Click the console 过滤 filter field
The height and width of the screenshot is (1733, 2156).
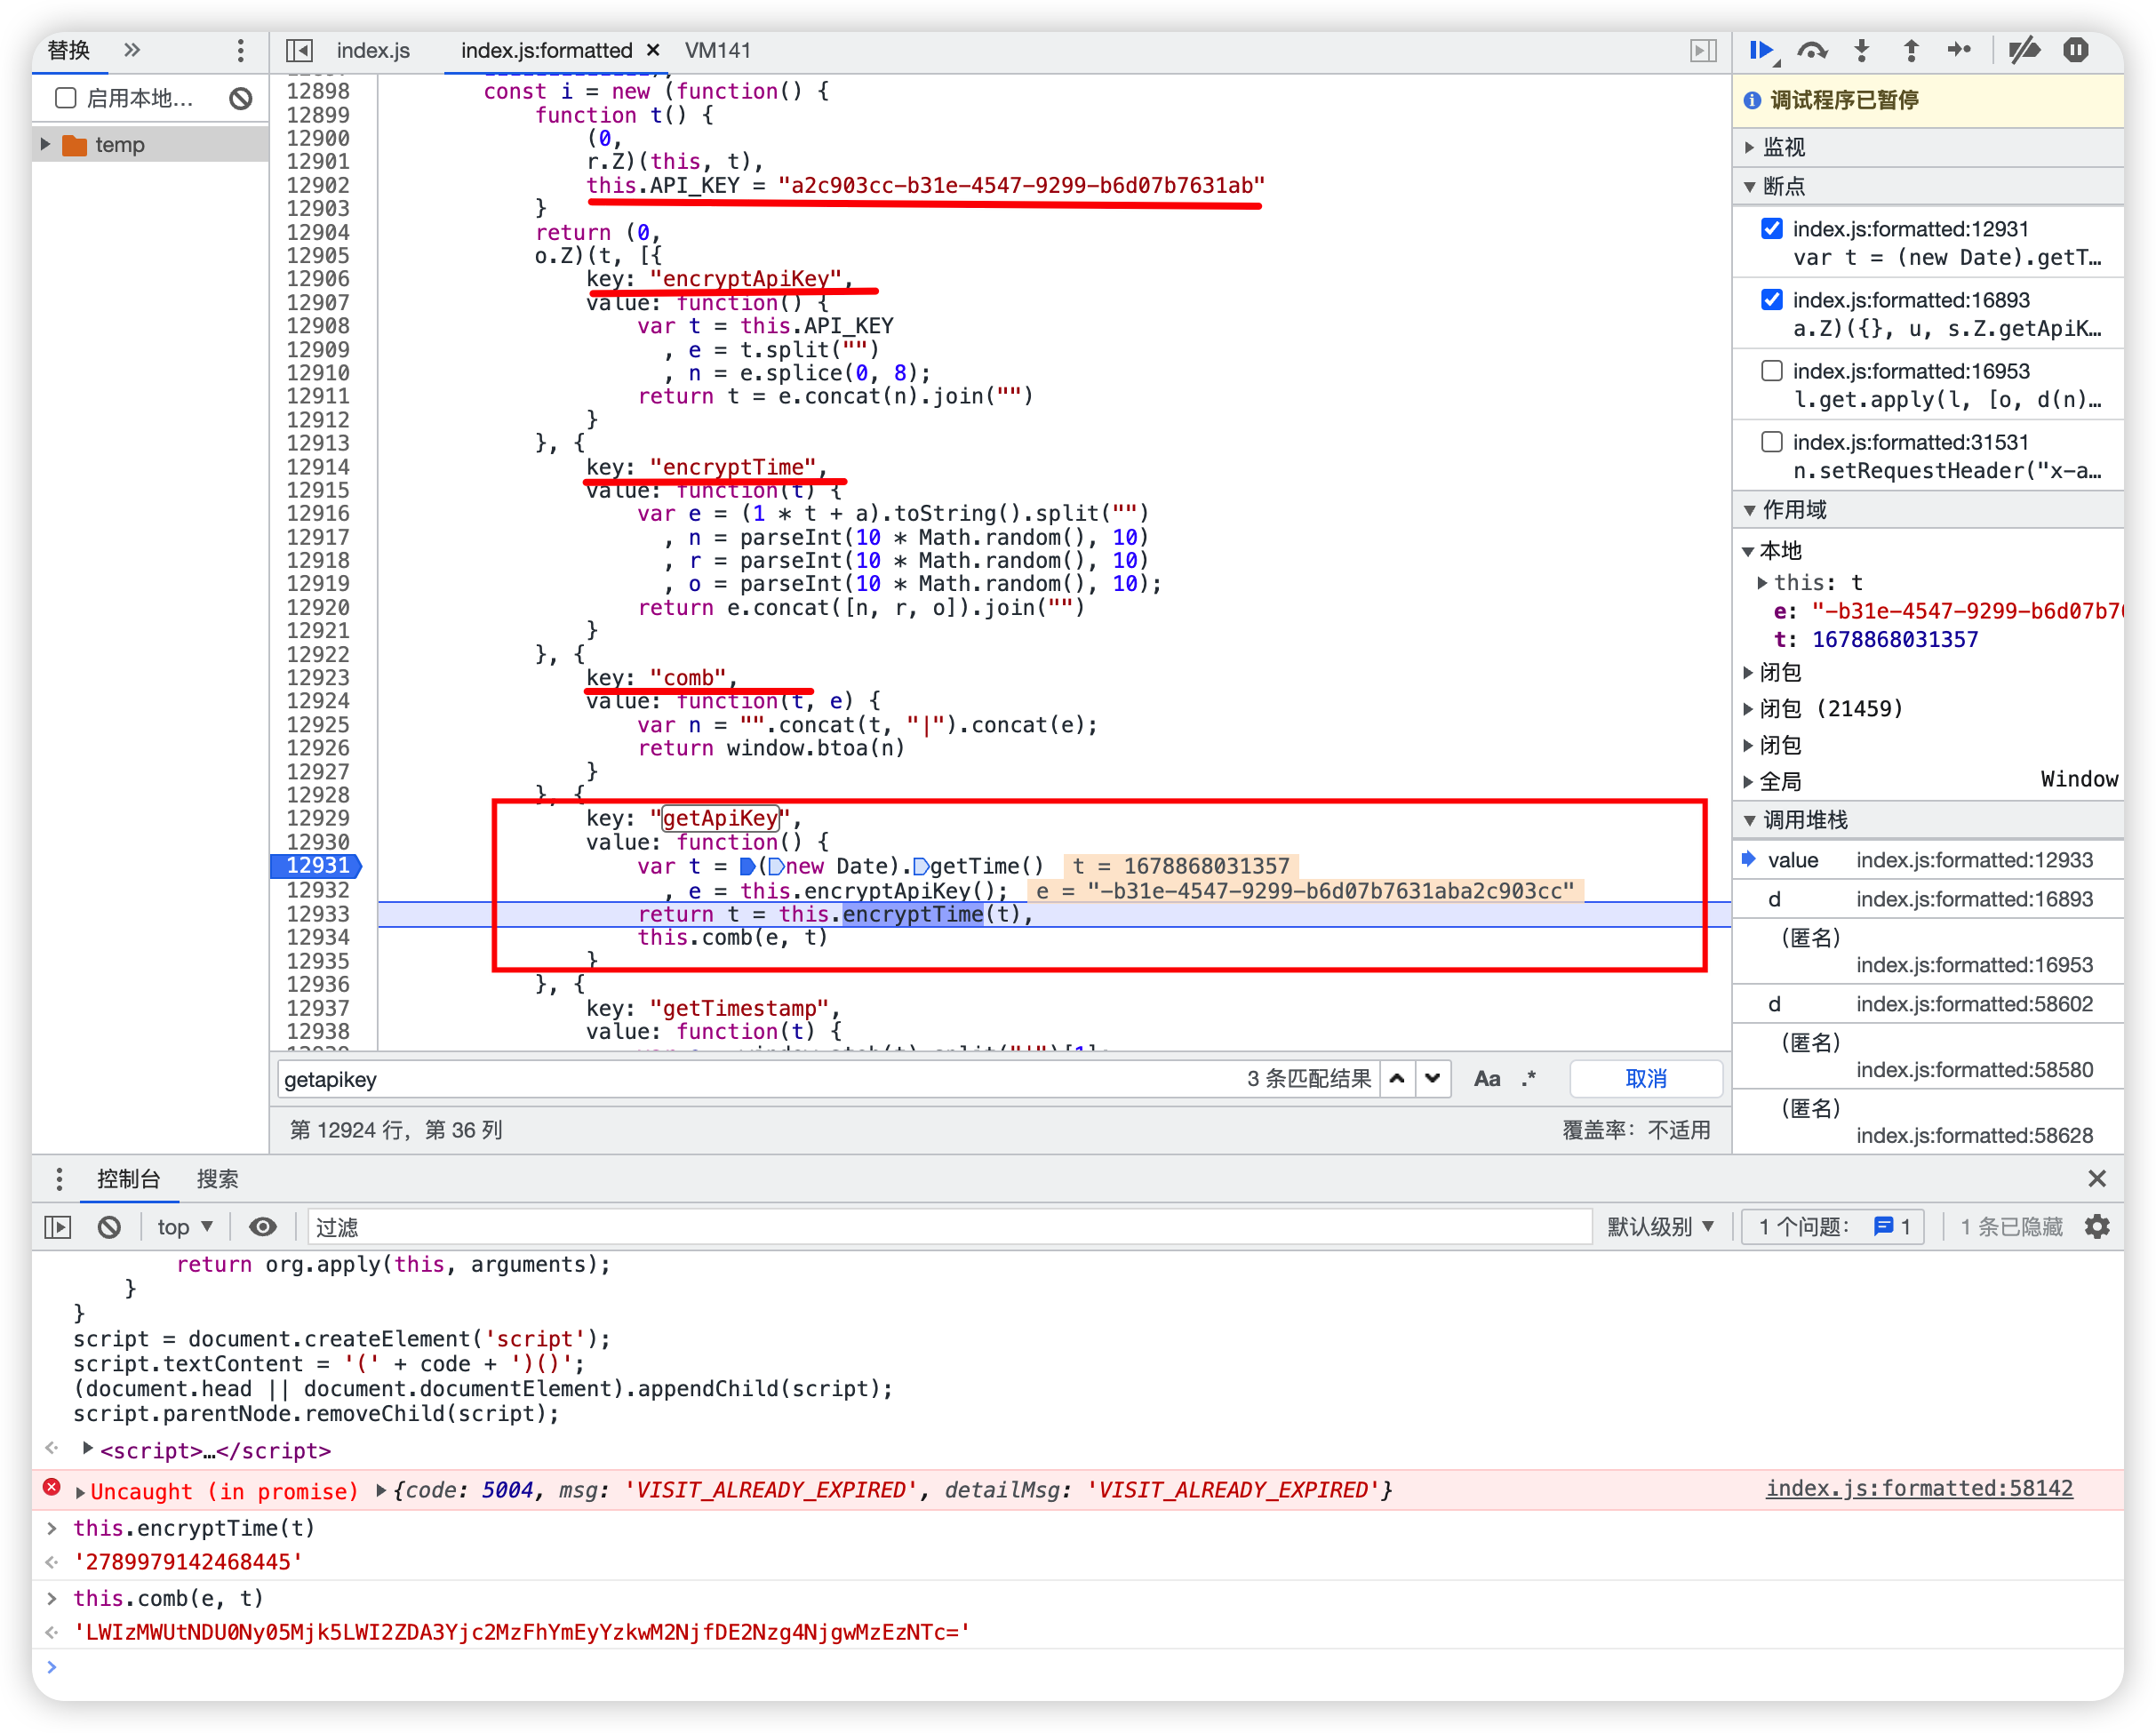point(950,1227)
